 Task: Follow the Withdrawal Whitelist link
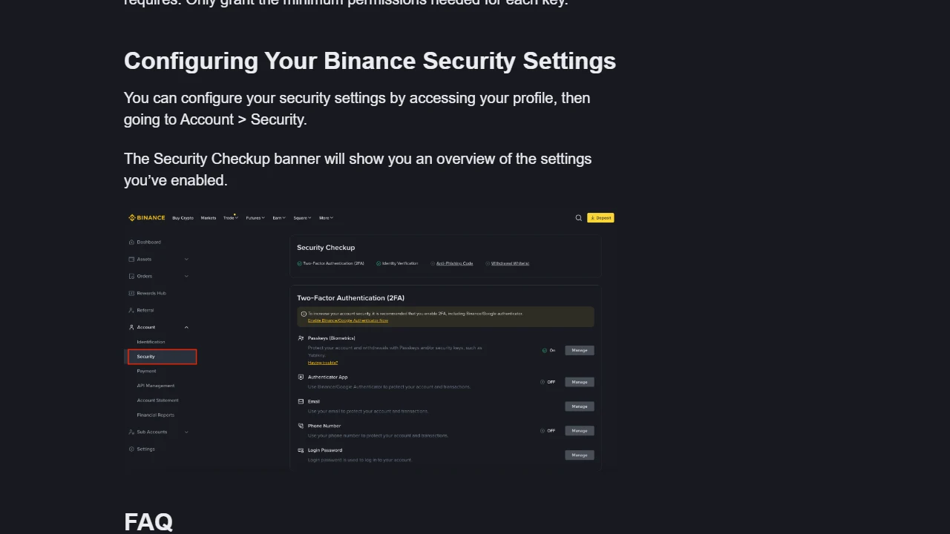tap(510, 263)
